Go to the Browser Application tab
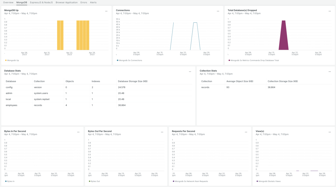This screenshot has width=336, height=187. point(67,3)
